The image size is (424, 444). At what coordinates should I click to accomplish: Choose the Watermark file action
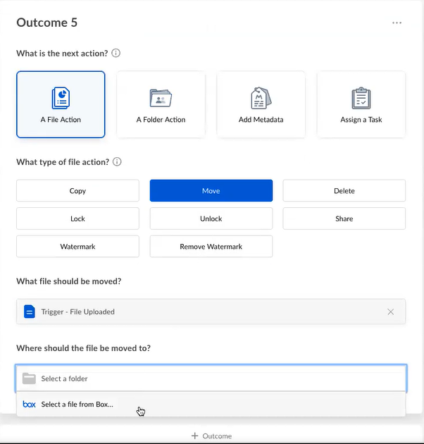(x=77, y=247)
